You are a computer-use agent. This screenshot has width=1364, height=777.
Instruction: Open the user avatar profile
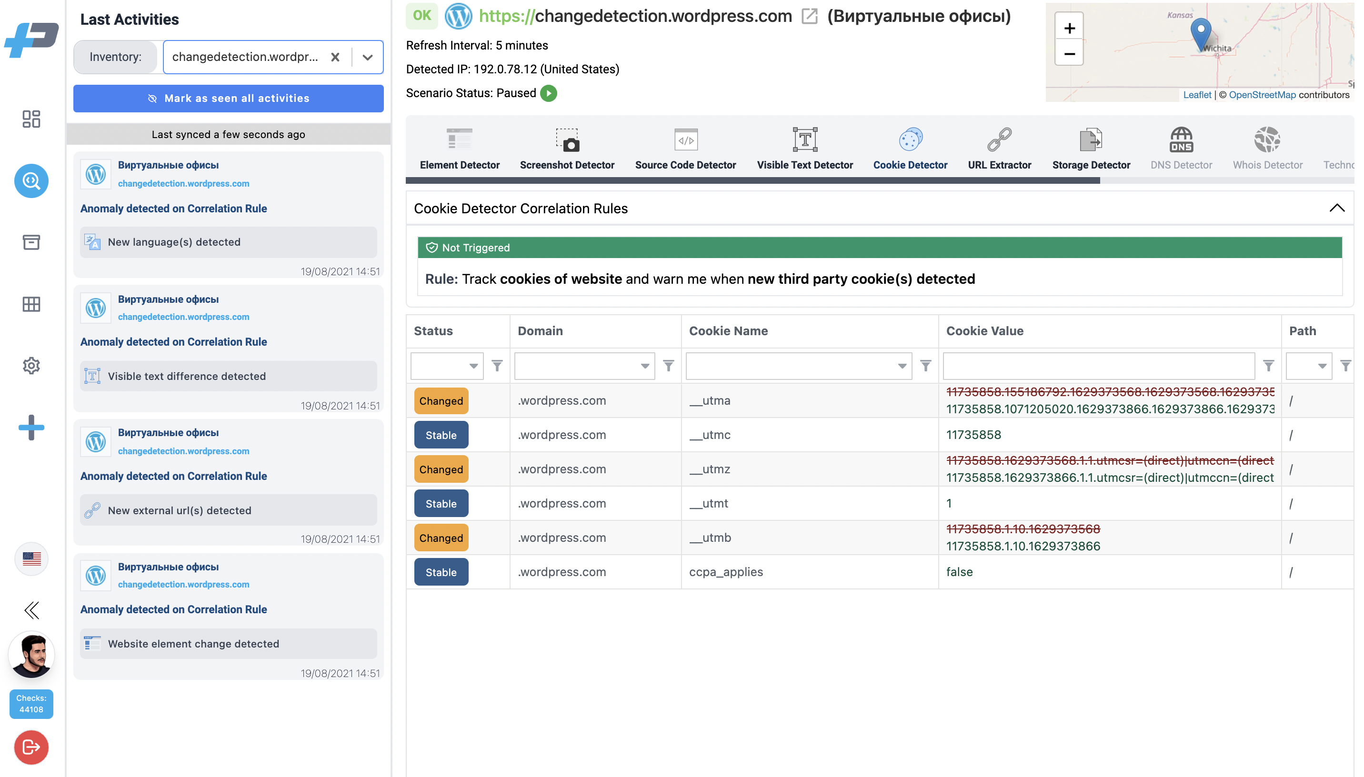click(31, 655)
